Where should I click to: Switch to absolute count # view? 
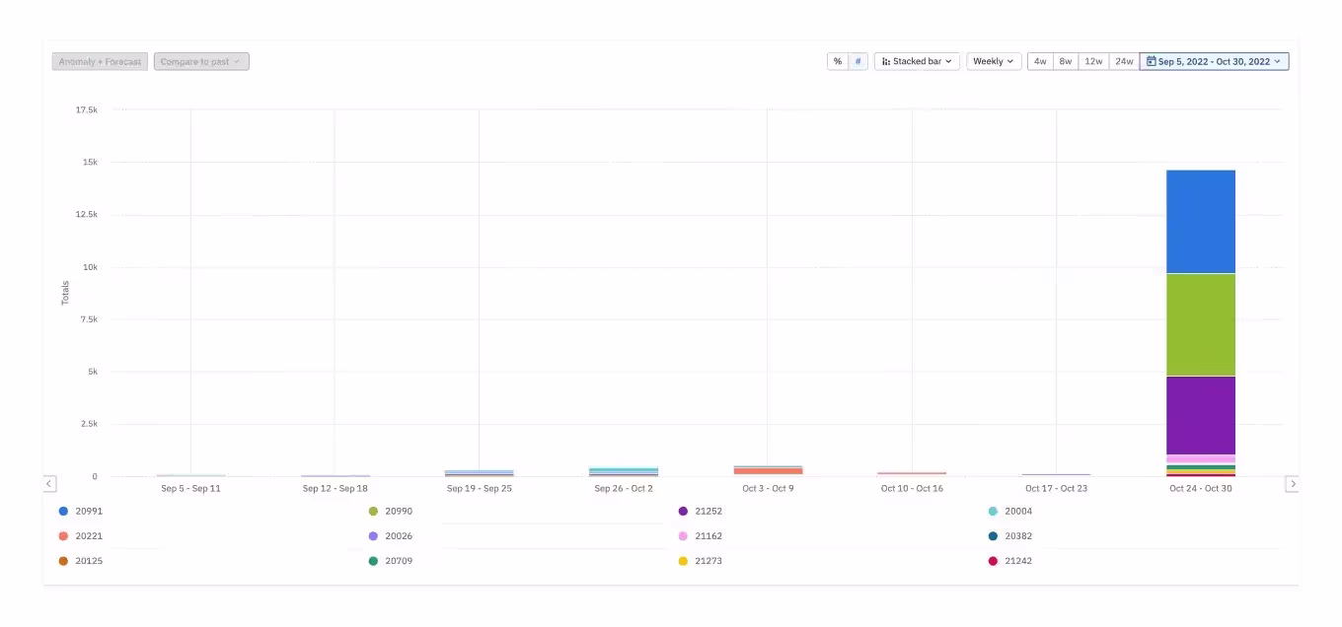coord(857,61)
